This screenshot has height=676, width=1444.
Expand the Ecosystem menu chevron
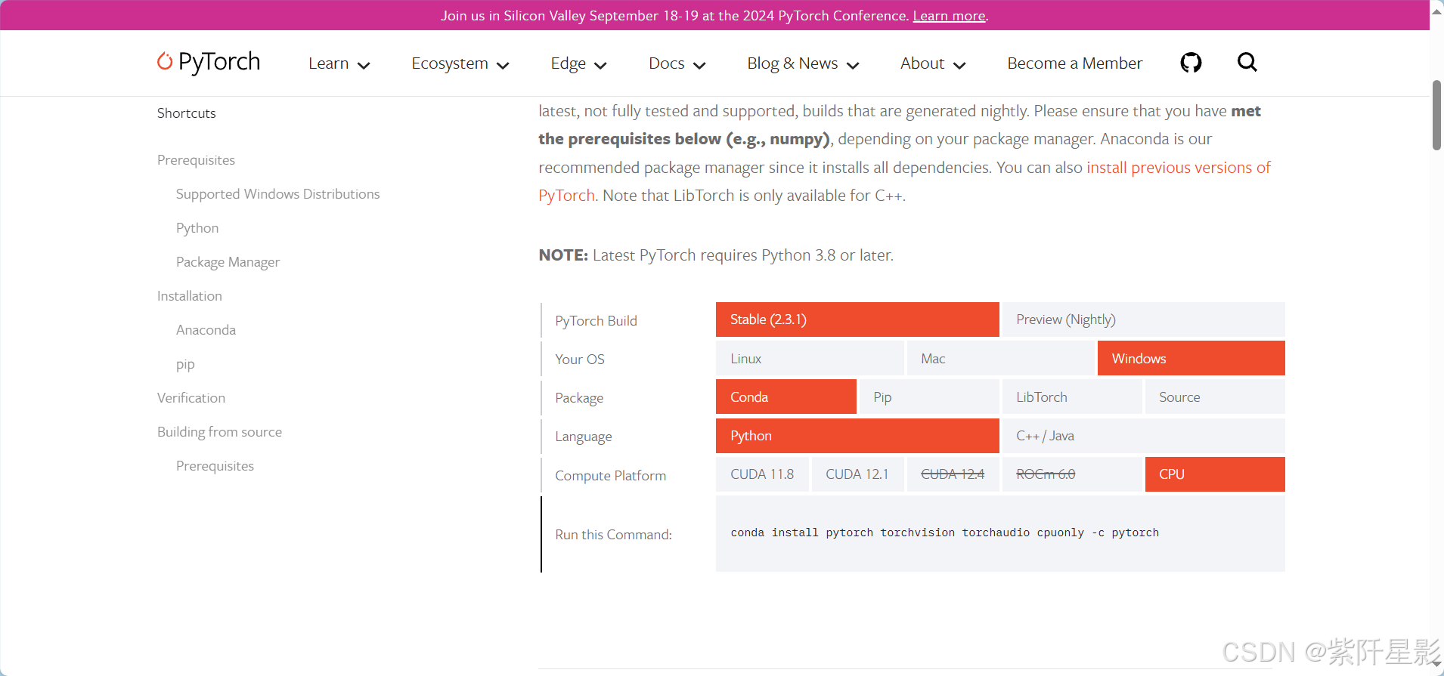(503, 66)
